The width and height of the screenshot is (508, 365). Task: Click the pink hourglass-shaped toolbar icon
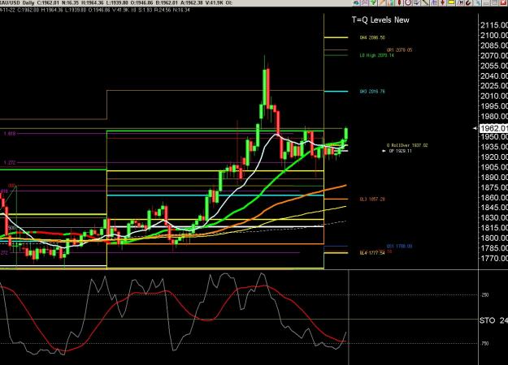365,2
